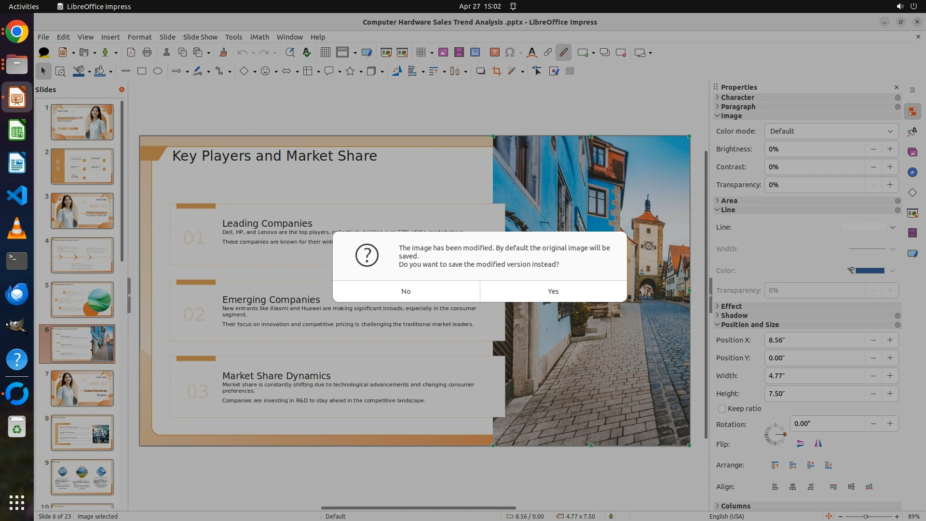Screen dimensions: 926x521
Task: Click the Line Color blue swatch
Action: (x=870, y=271)
